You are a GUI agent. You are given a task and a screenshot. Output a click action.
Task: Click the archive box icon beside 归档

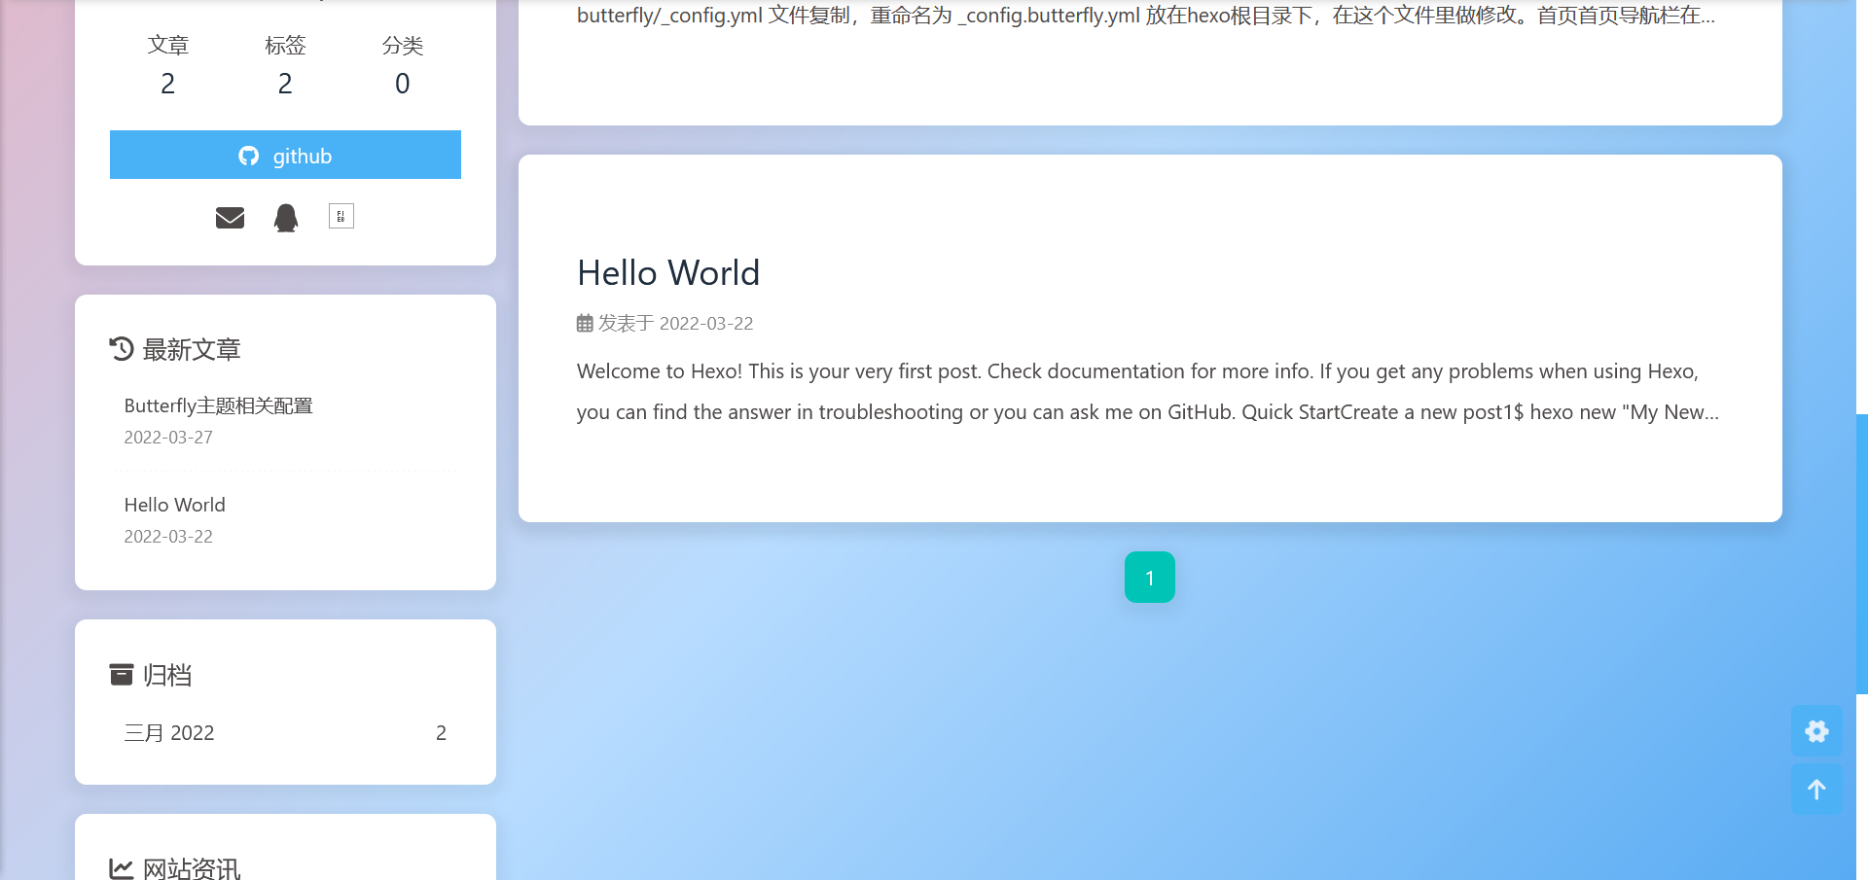(x=120, y=674)
